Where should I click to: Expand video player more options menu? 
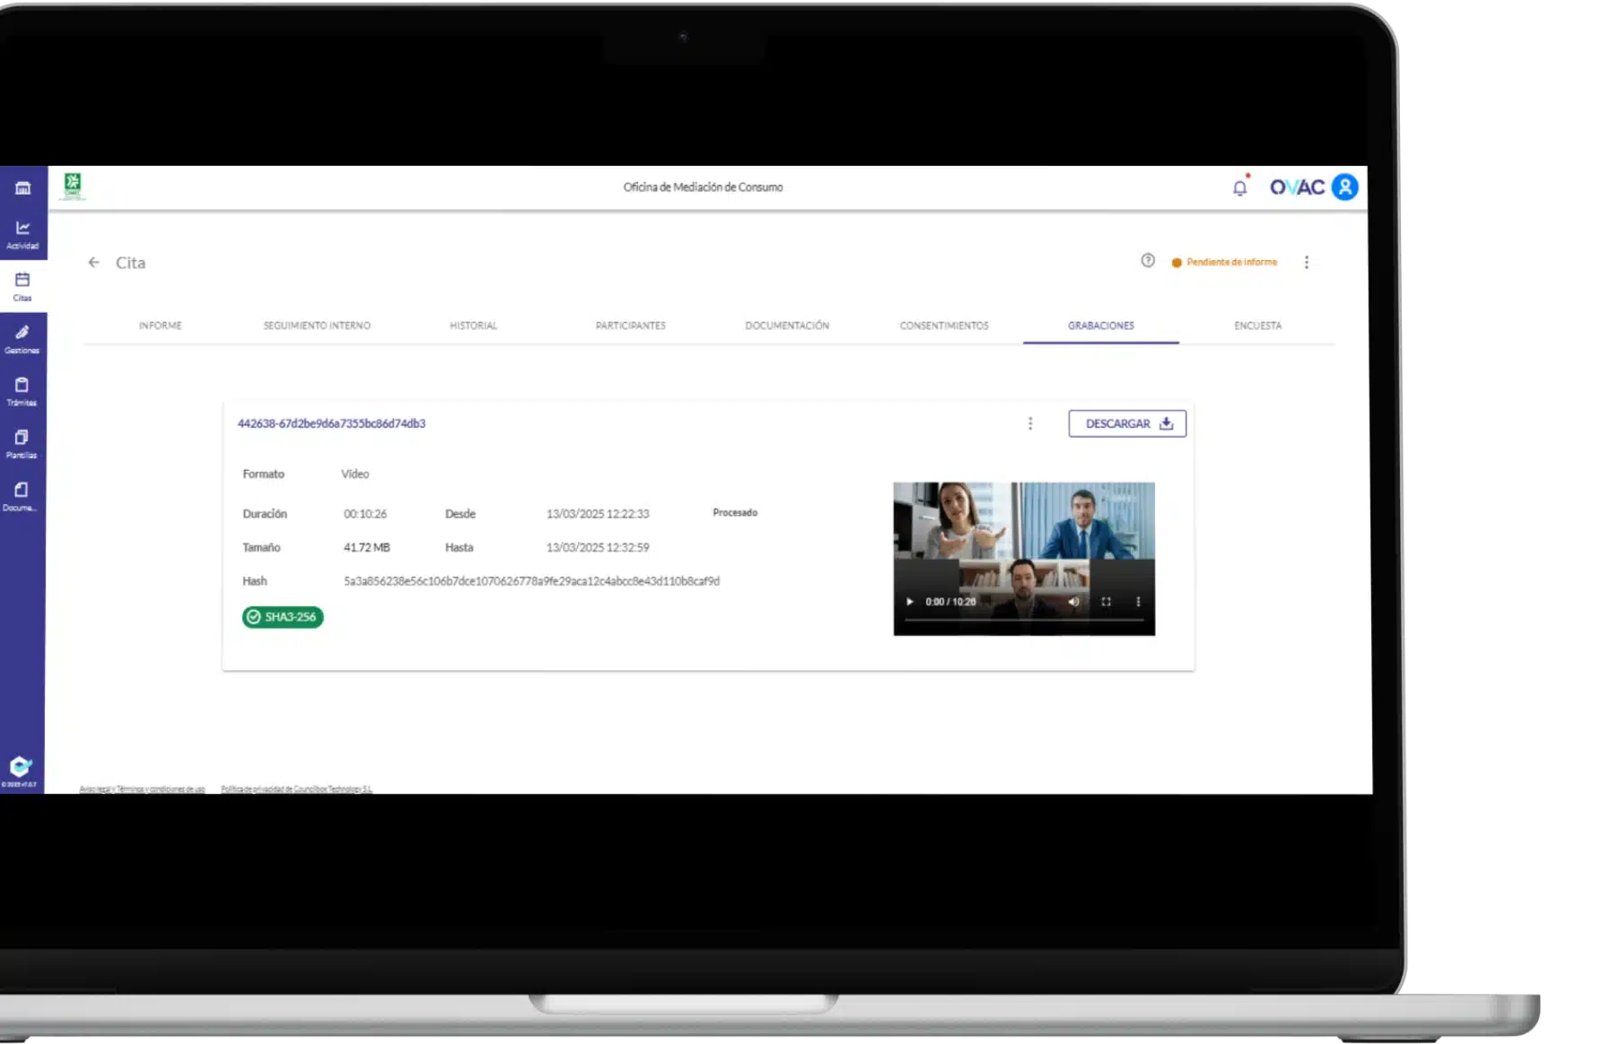pyautogui.click(x=1138, y=602)
